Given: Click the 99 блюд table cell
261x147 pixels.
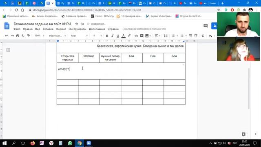Looking at the screenshot, I should coord(89,58).
